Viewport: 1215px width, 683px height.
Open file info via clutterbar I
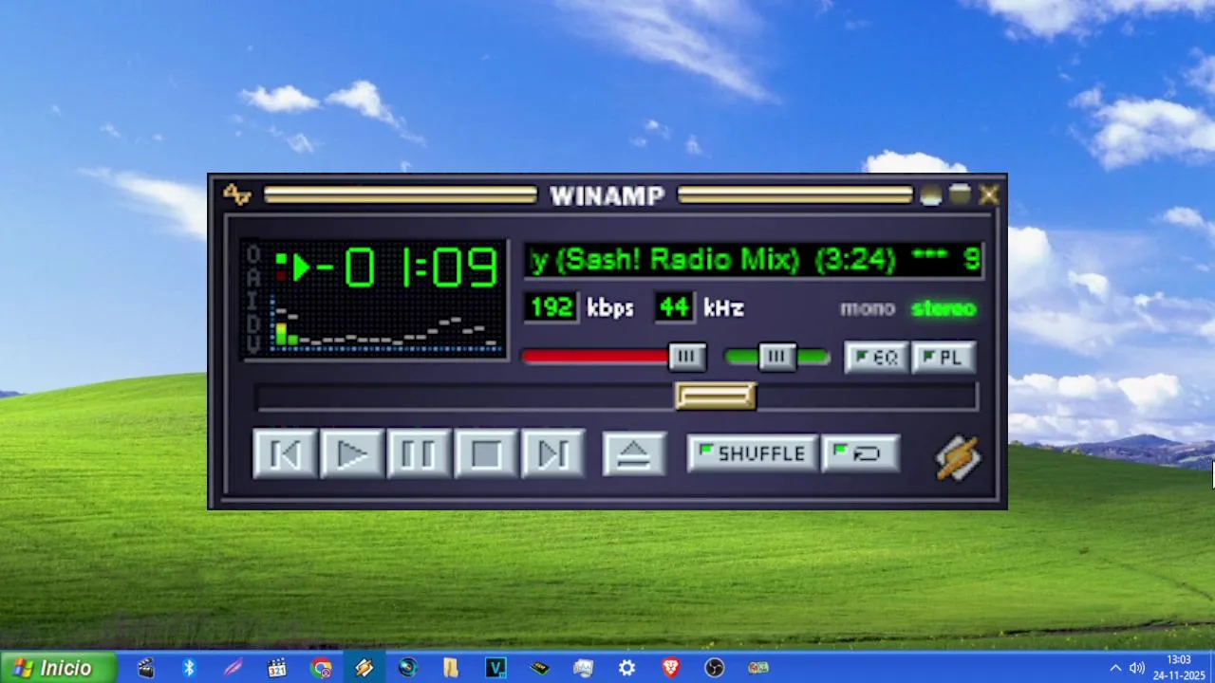253,299
